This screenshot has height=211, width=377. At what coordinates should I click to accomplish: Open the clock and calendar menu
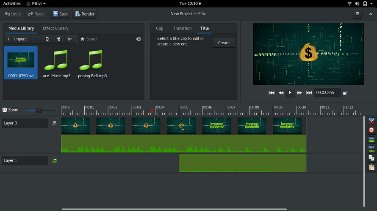190,4
